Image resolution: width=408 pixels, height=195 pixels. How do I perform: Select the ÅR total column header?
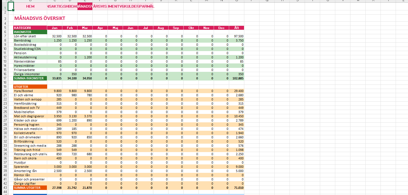click(236, 28)
